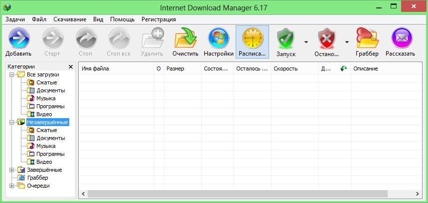Open the Граббер toolbar icon
Image resolution: width=428 pixels, height=203 pixels.
(367, 38)
